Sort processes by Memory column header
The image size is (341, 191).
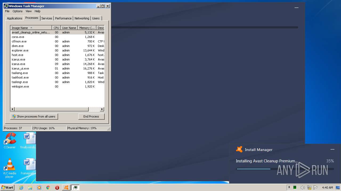[x=87, y=28]
